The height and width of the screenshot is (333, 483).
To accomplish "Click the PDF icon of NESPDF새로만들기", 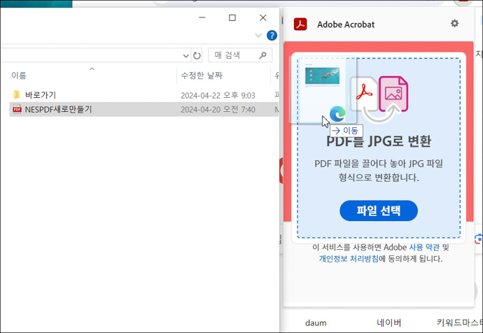I will pyautogui.click(x=17, y=109).
